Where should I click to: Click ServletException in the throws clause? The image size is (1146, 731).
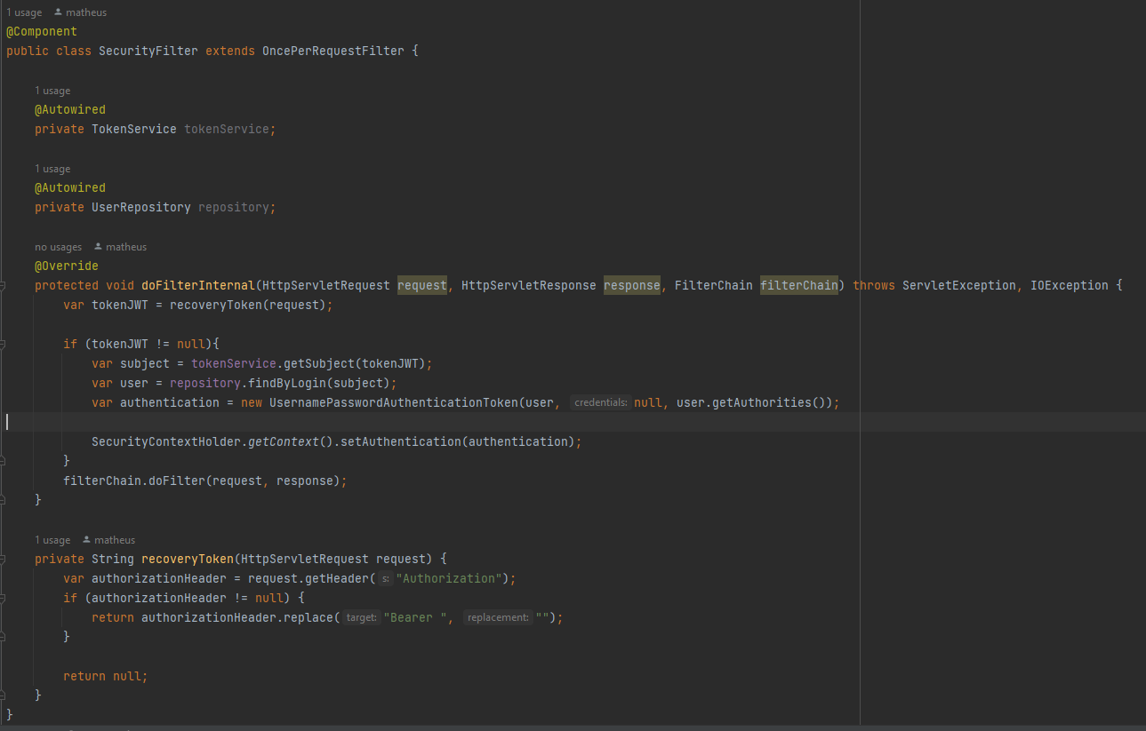click(959, 286)
